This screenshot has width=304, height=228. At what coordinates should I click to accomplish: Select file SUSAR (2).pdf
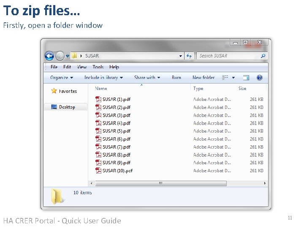coord(117,107)
